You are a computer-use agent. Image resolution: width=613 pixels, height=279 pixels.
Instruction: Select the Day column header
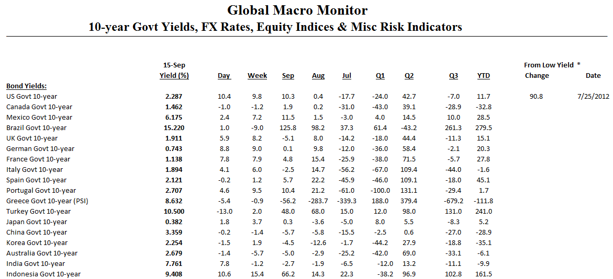click(224, 76)
